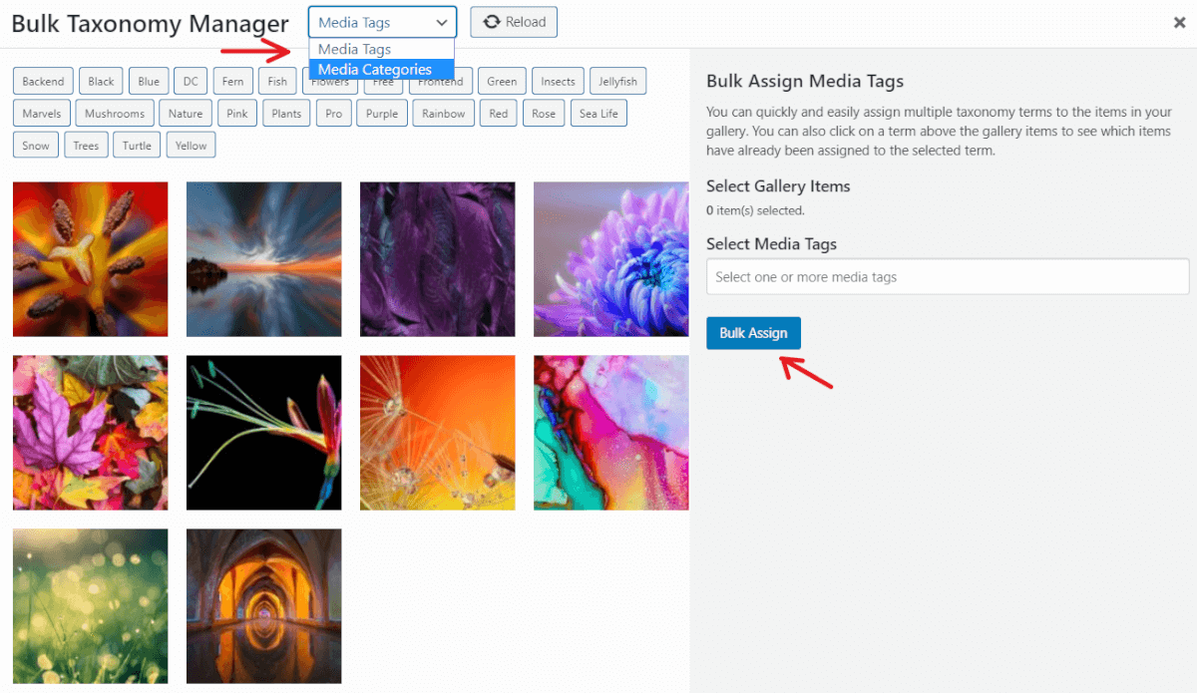Image resolution: width=1197 pixels, height=693 pixels.
Task: Filter by the Fern tag
Action: (x=232, y=82)
